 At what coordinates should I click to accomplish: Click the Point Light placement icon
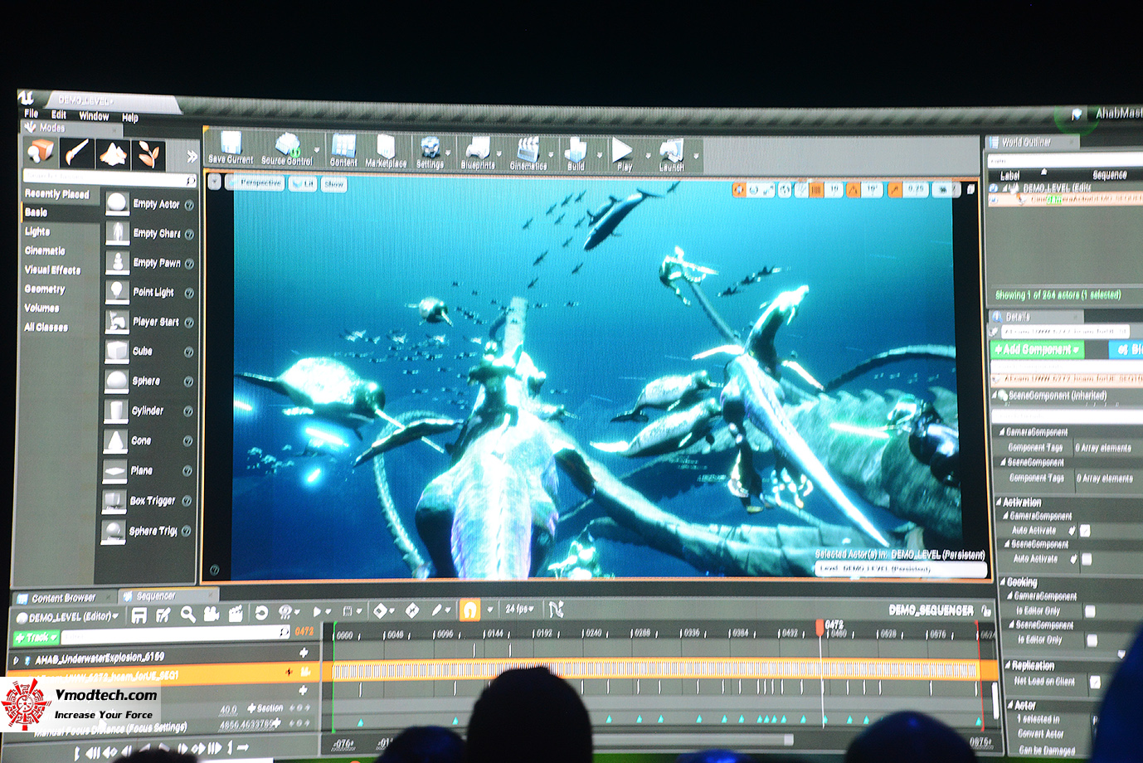coord(117,292)
